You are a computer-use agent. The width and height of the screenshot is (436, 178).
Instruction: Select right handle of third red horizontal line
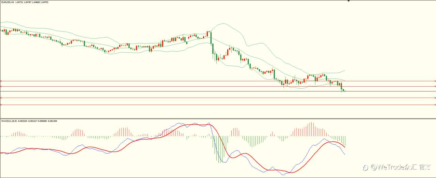click(435, 98)
